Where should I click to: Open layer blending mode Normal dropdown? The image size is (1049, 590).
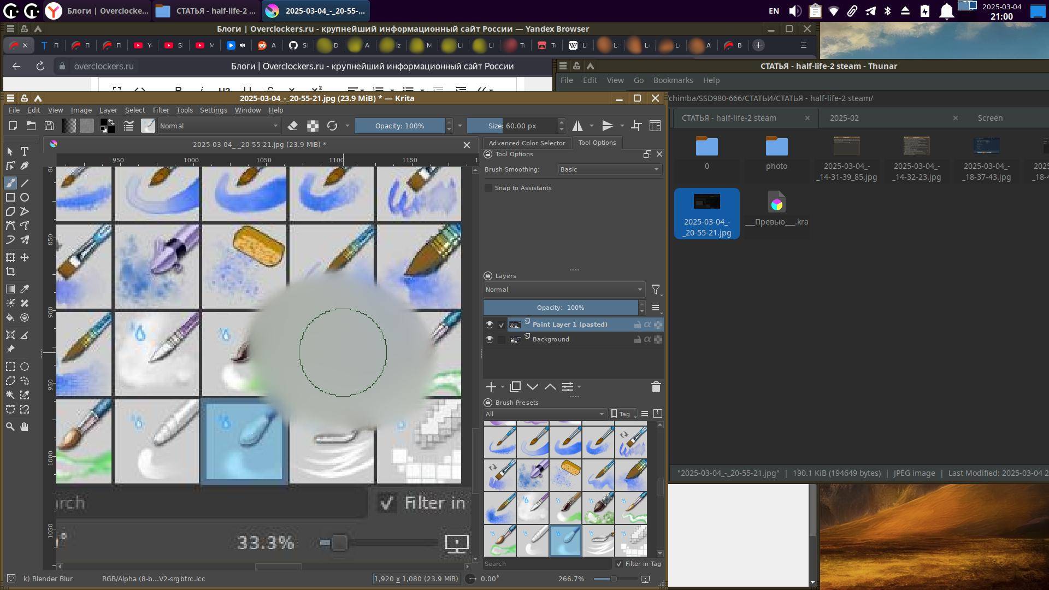(563, 290)
